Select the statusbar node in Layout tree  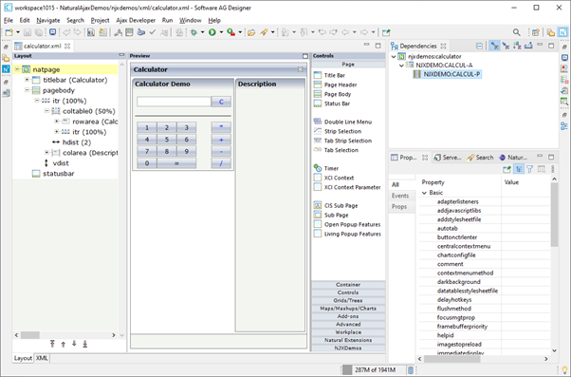tap(53, 174)
